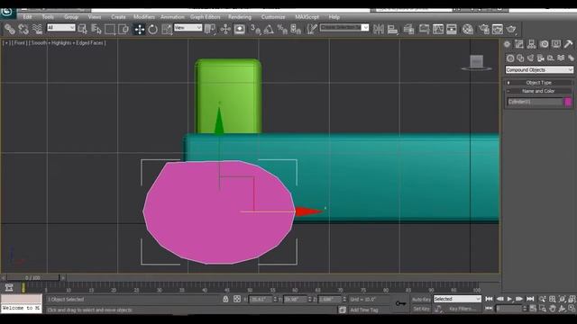Click Add Time Tag

coord(364,310)
